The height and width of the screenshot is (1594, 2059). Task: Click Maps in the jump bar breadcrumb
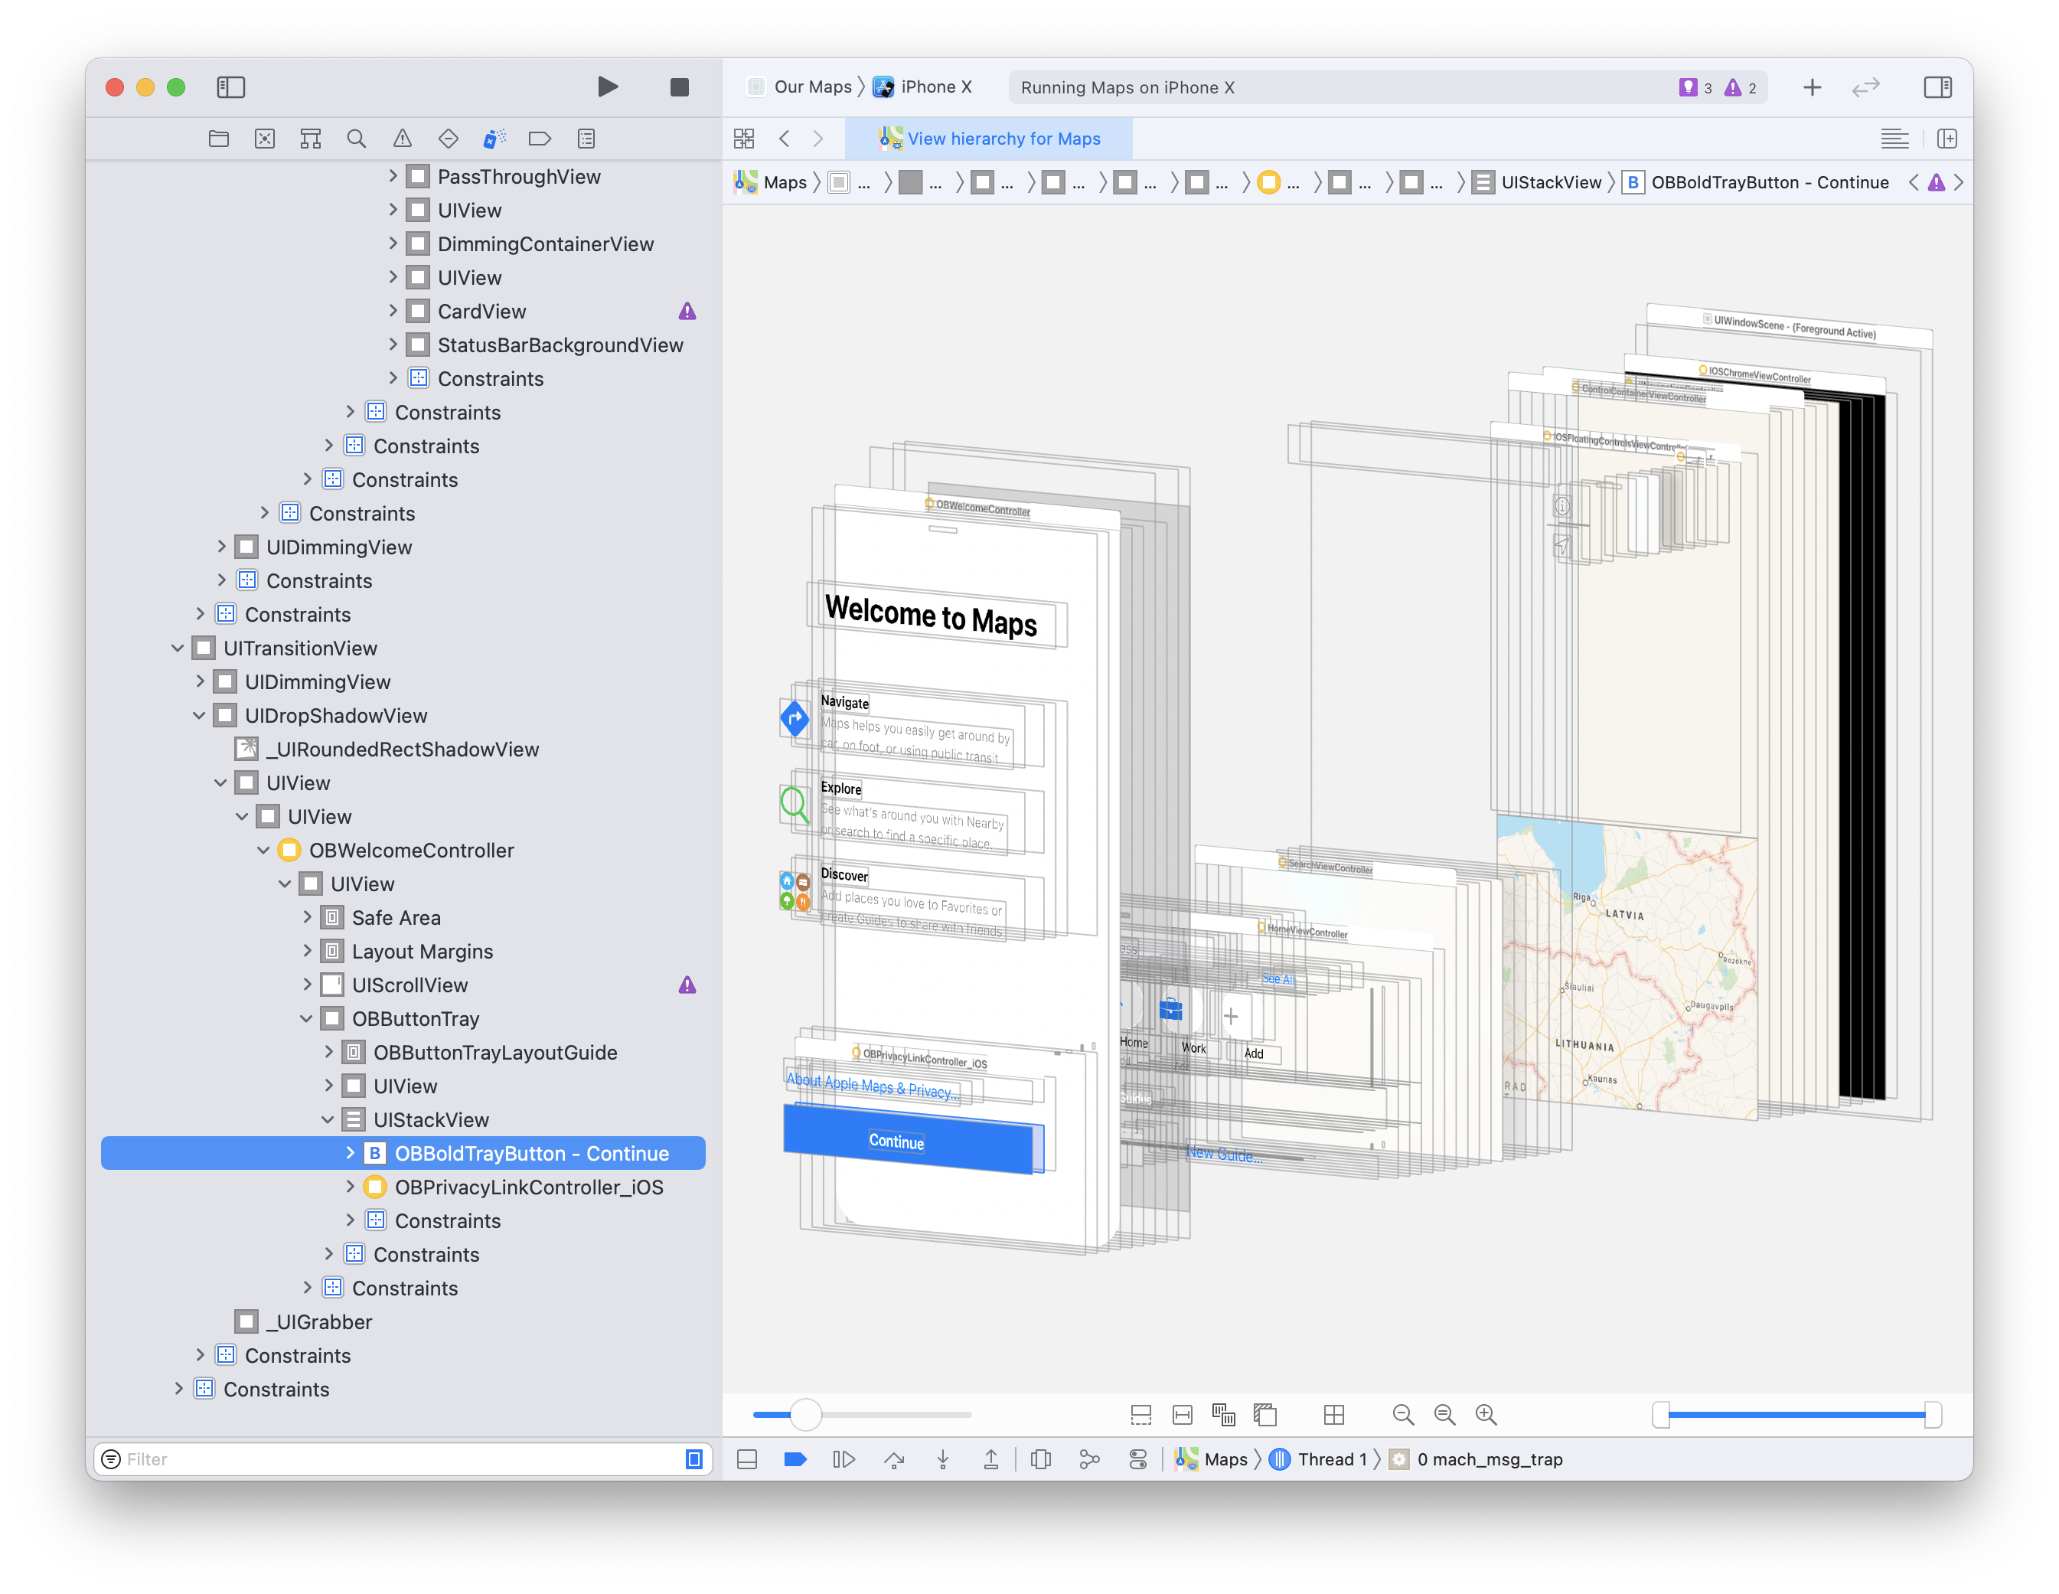[x=772, y=182]
